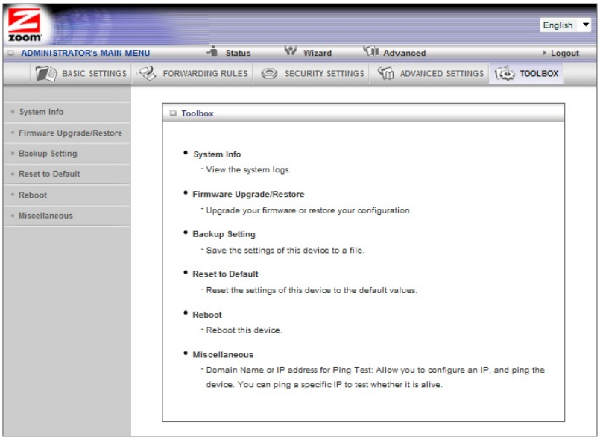600x440 pixels.
Task: Click the Zoom logo icon
Action: click(x=25, y=25)
